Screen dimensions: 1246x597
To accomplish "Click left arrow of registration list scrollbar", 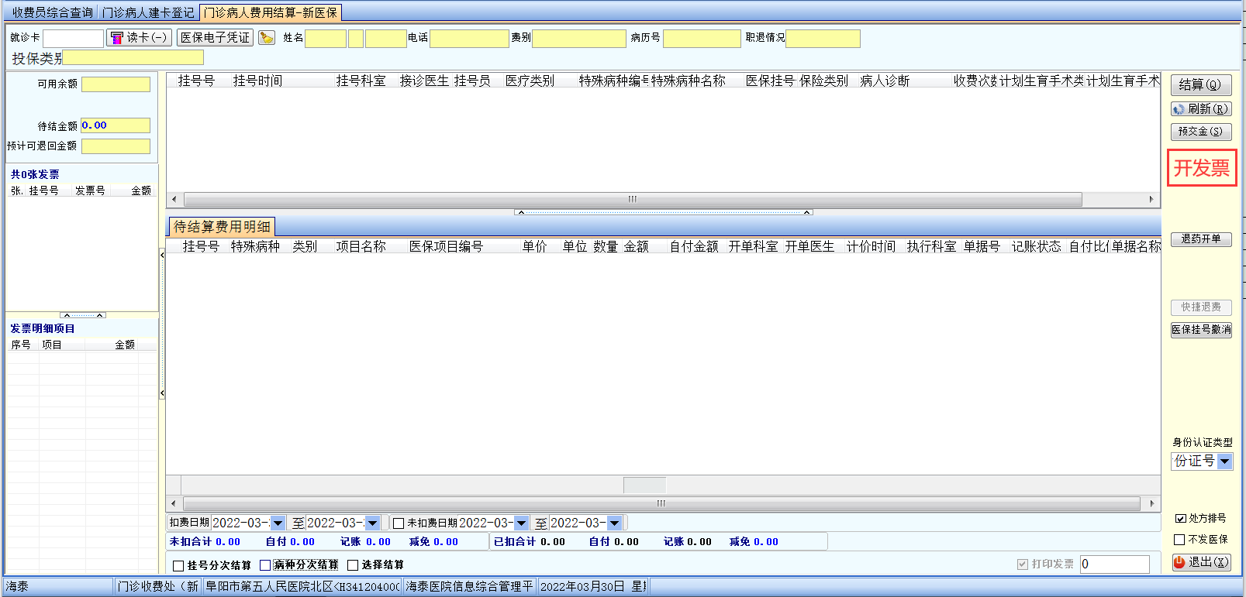I will 174,199.
